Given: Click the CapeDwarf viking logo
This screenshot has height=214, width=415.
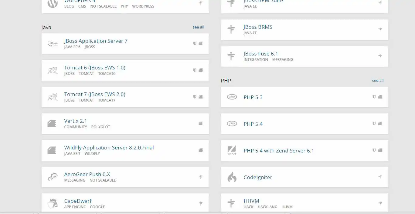Looking at the screenshot, I should coord(53,204).
